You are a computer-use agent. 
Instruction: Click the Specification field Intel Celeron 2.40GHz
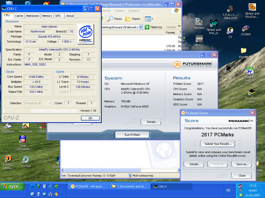click(x=60, y=49)
